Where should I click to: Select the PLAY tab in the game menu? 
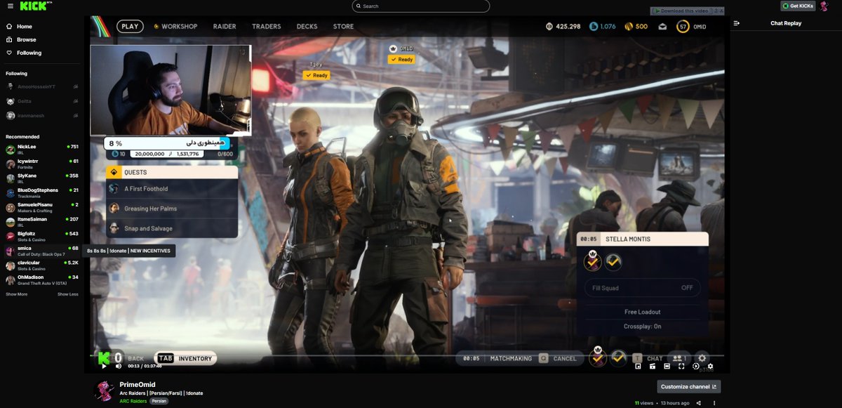point(130,26)
